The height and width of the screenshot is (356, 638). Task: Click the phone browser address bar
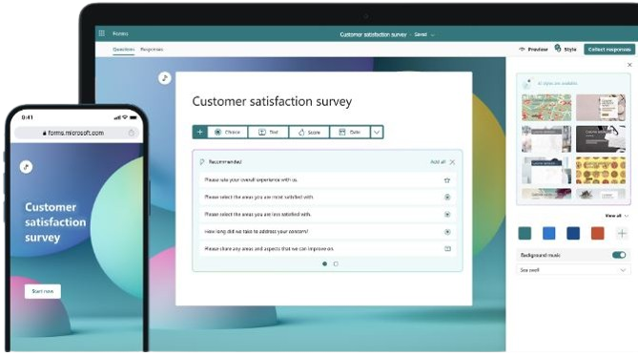[76, 133]
